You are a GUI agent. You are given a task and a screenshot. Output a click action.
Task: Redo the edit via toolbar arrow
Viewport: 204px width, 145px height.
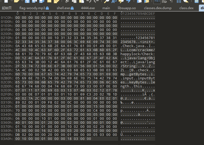coord(96,1)
